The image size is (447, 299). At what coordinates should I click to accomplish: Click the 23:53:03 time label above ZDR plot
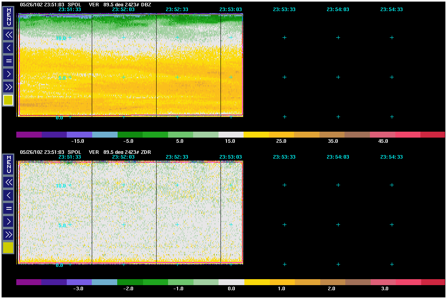230,157
